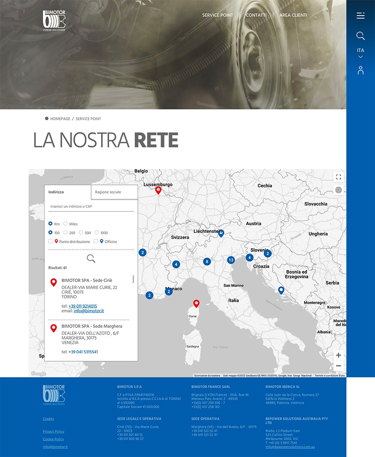This screenshot has height=457, width=375.
Task: Click the info@bimotor.it email link in results
Action: pyautogui.click(x=88, y=311)
